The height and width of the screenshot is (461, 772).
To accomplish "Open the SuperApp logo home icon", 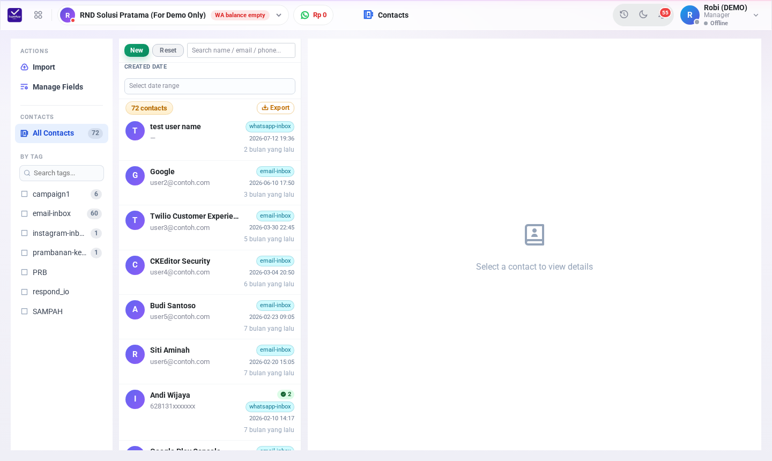I will [x=15, y=15].
